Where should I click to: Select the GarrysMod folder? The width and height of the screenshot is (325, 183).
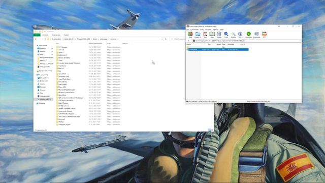coord(62,74)
